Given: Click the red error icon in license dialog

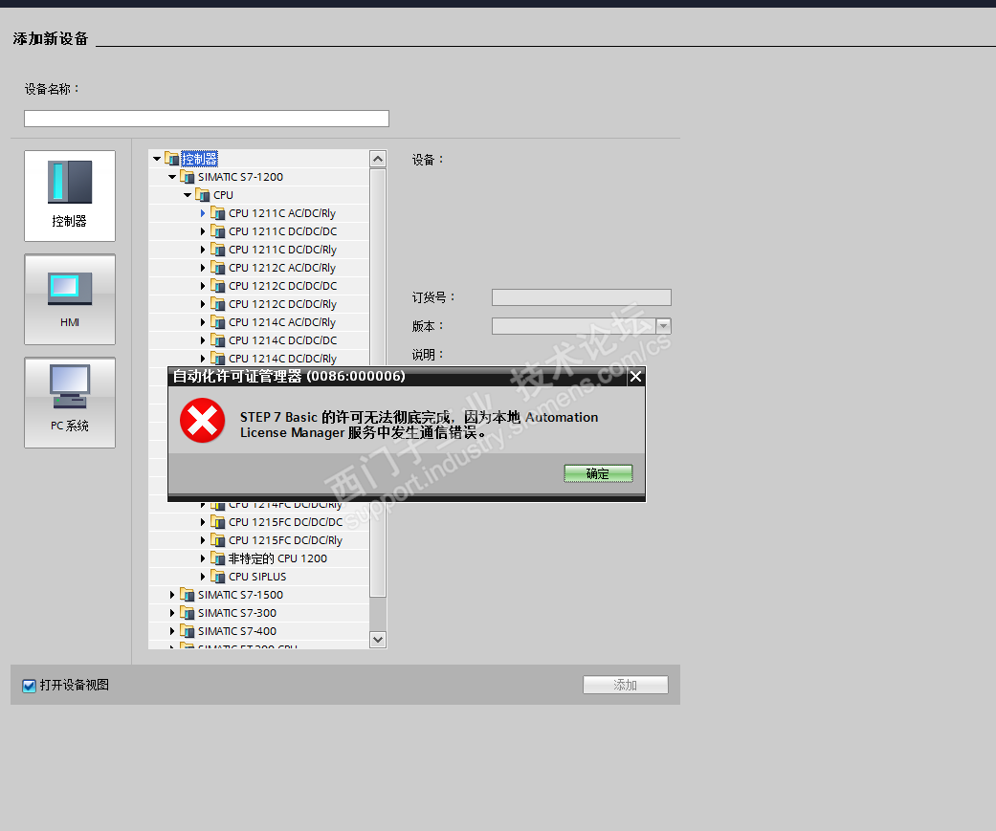Looking at the screenshot, I should click(x=203, y=420).
